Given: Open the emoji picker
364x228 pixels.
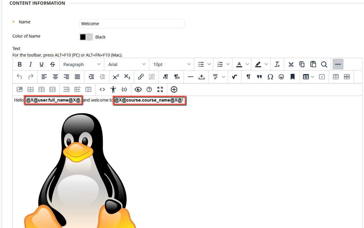Looking at the screenshot, I should [x=281, y=77].
